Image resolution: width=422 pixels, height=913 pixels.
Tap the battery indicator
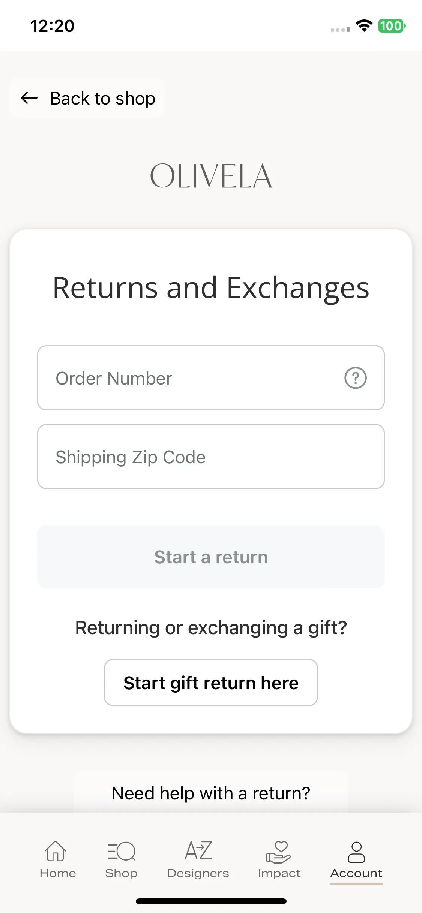pyautogui.click(x=392, y=26)
